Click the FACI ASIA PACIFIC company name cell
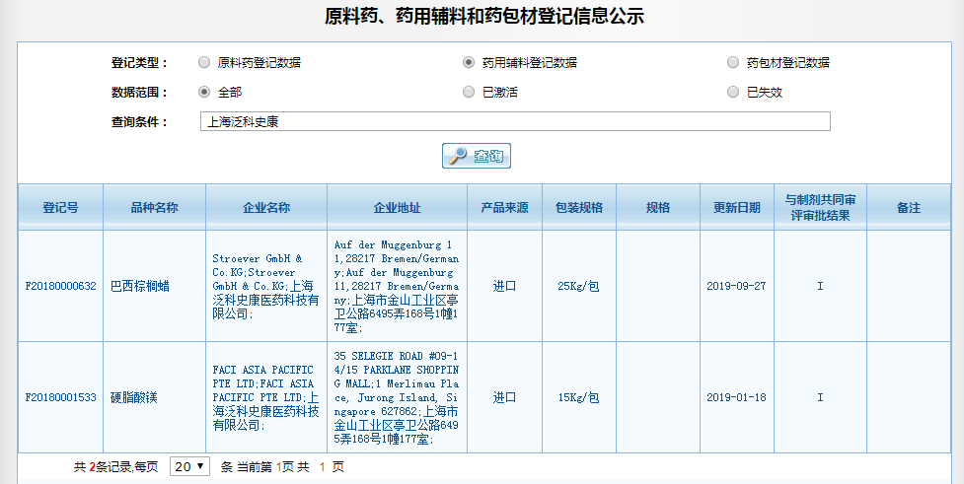Viewport: 964px width, 484px height. tap(266, 397)
